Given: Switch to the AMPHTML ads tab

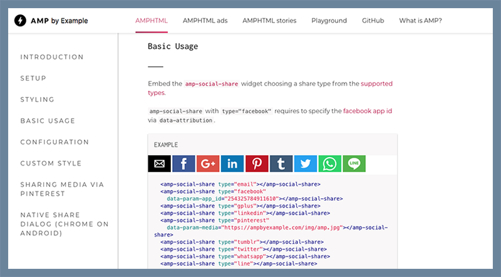Looking at the screenshot, I should (205, 21).
